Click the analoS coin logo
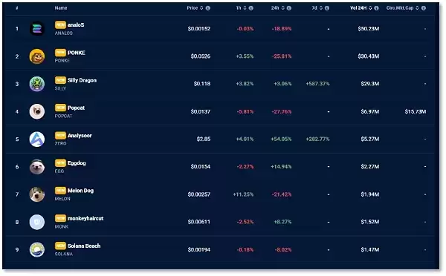446x276 pixels. click(x=37, y=29)
